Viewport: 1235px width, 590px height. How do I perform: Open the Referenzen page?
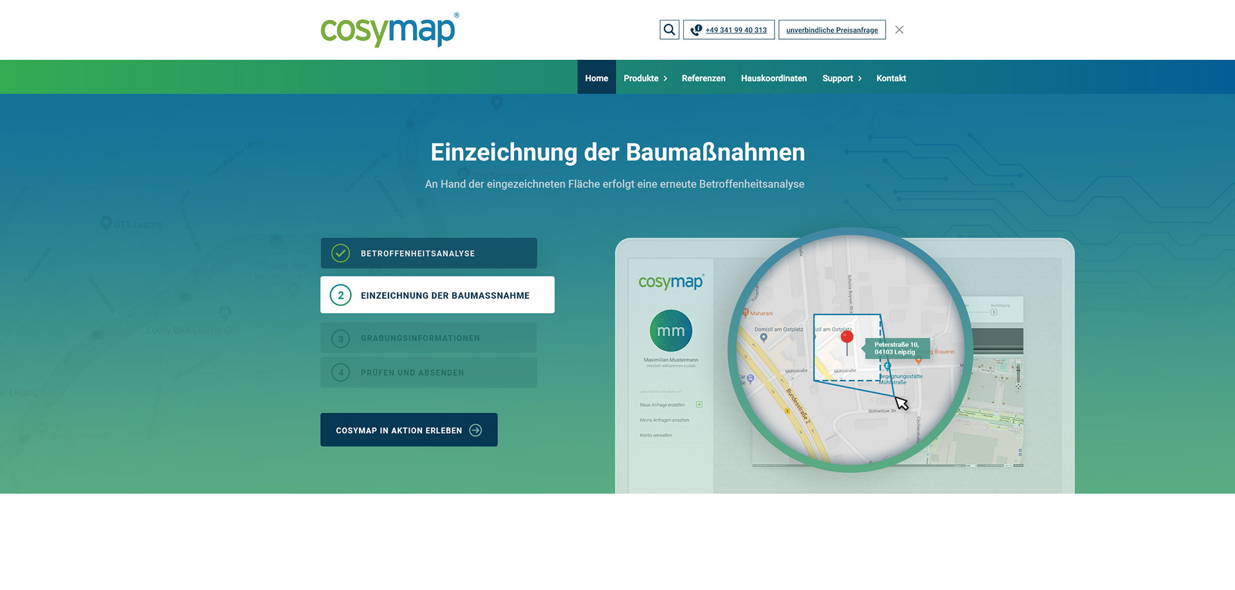(703, 78)
